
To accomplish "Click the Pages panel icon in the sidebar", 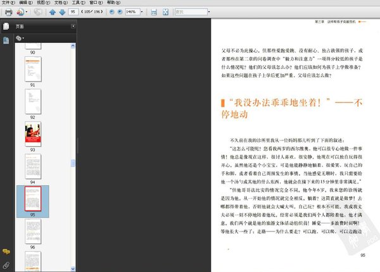I will coord(6,26).
